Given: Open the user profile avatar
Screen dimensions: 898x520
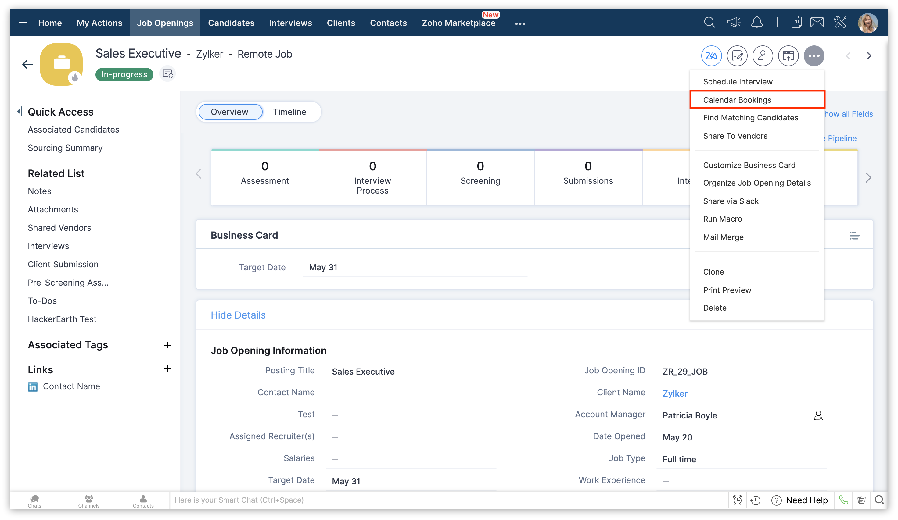Looking at the screenshot, I should click(868, 23).
